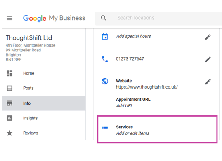Click Add or edit items under Services
The width and height of the screenshot is (222, 161).
pos(132,133)
